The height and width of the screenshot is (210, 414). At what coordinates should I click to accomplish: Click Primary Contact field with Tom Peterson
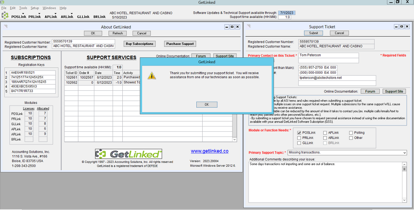(328, 55)
